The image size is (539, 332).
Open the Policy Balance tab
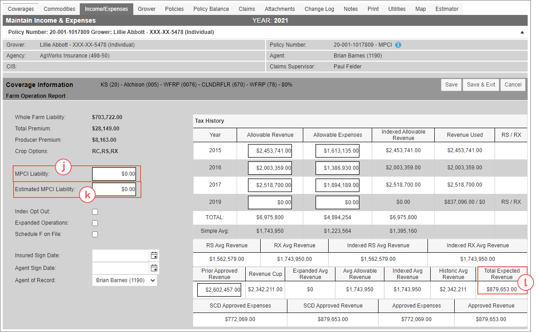[x=211, y=9]
